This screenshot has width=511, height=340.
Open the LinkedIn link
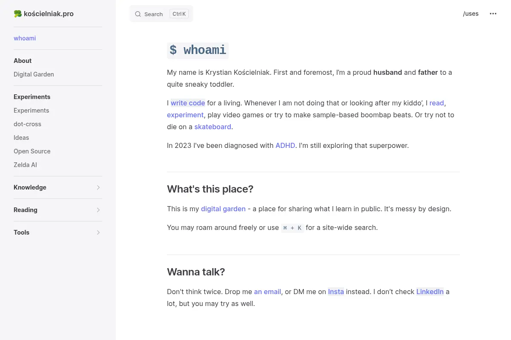pyautogui.click(x=430, y=292)
